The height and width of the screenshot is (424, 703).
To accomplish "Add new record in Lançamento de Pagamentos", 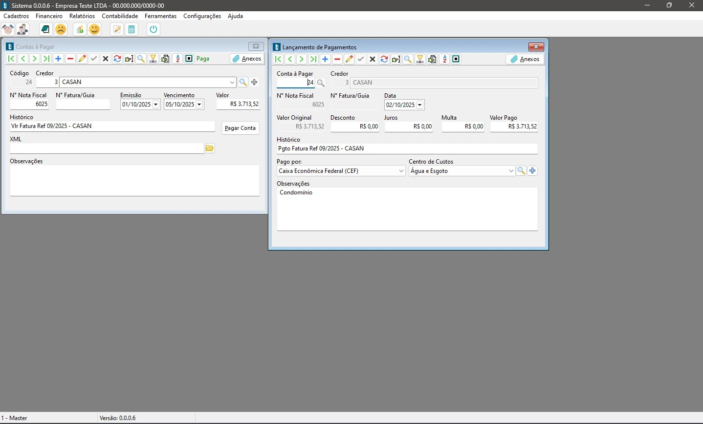I will click(326, 60).
